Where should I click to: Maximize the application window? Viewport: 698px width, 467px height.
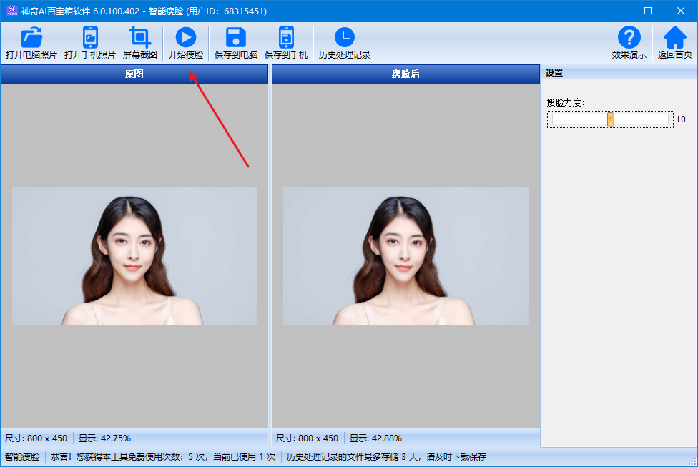648,11
